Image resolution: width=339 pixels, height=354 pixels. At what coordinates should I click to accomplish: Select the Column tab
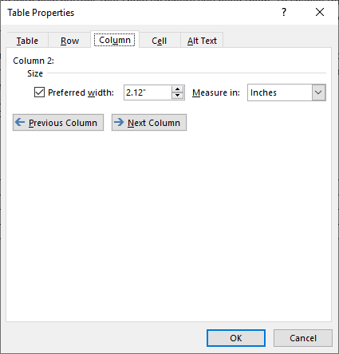(115, 40)
